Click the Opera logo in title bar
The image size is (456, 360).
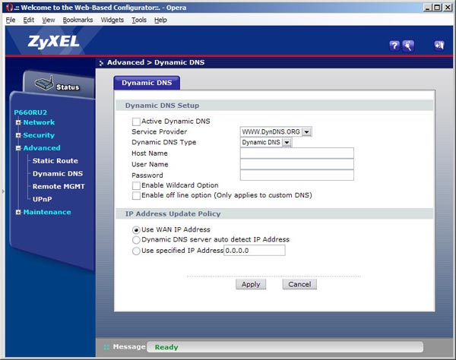tap(10, 8)
